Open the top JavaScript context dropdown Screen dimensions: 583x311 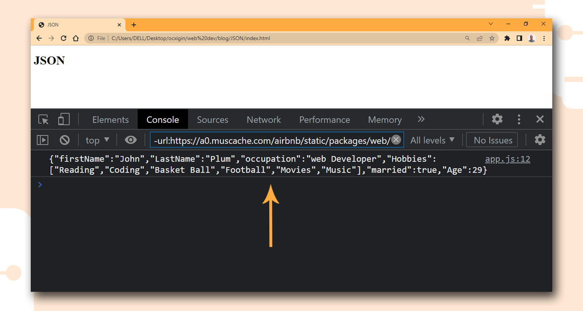click(x=98, y=140)
